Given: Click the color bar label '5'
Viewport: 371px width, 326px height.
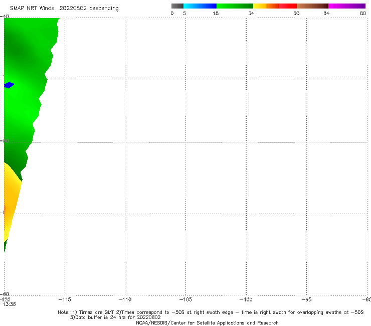Looking at the screenshot, I should click(184, 14).
